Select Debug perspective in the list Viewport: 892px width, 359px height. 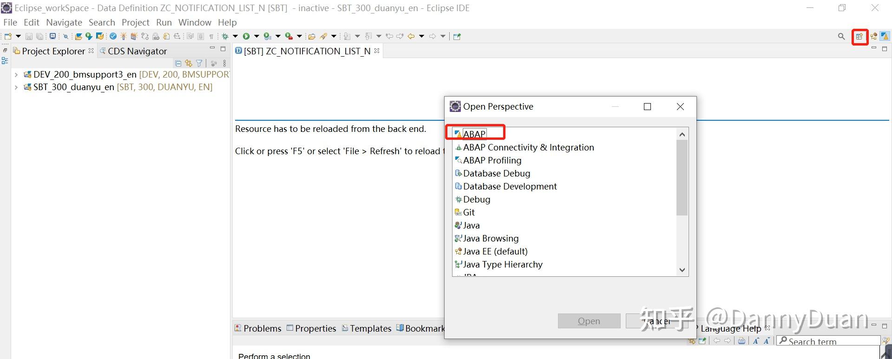pyautogui.click(x=472, y=199)
